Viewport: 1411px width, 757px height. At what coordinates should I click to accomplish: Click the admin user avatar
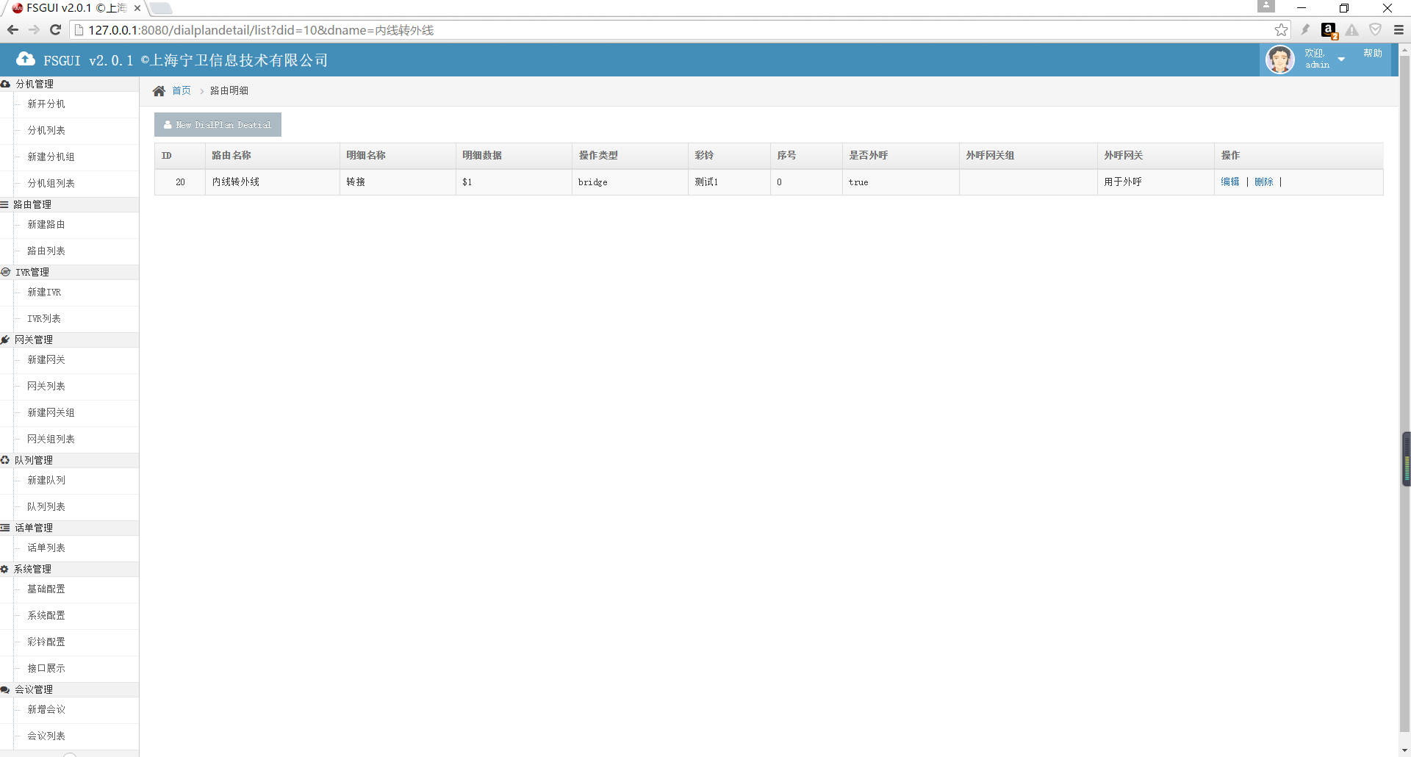pos(1279,60)
